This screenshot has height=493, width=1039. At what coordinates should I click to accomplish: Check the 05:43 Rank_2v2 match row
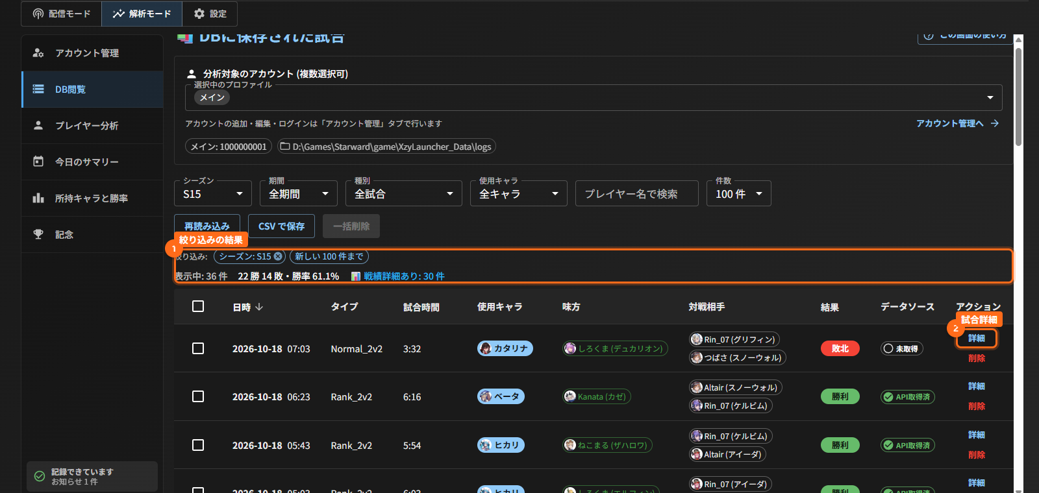(x=198, y=445)
